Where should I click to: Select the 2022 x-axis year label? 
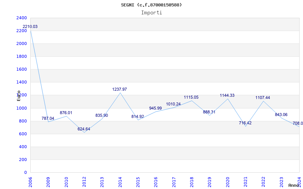tap(263, 181)
